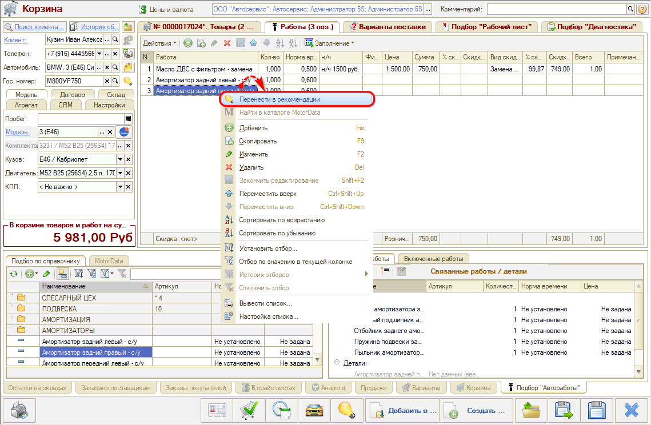Click the hierarchy view icon in catalog toolbar
Screen dimensions: 651x425
[63, 274]
